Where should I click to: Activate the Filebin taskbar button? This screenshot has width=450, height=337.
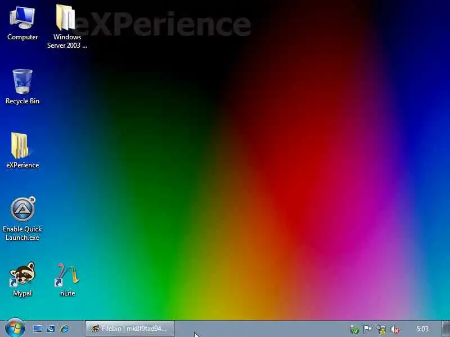pyautogui.click(x=130, y=329)
